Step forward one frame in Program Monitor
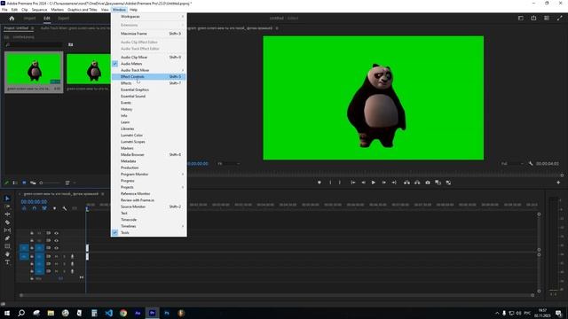The image size is (568, 319). tap(383, 183)
